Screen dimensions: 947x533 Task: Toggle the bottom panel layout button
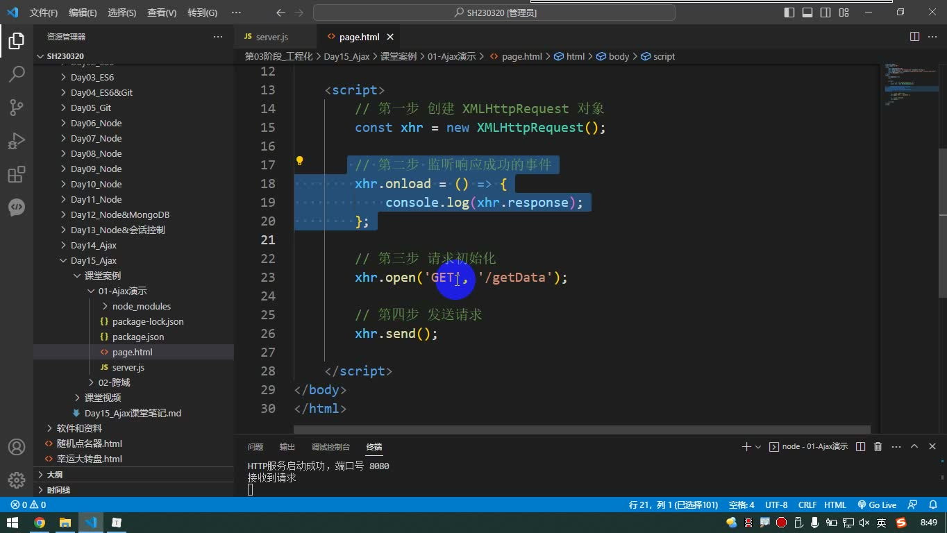(807, 12)
